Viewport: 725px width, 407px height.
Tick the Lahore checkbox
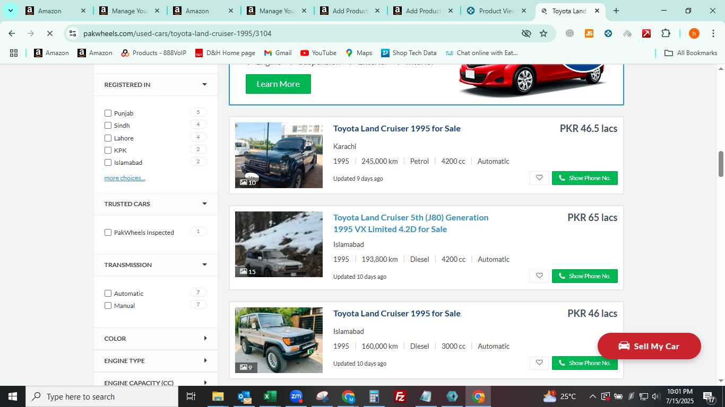pos(108,138)
